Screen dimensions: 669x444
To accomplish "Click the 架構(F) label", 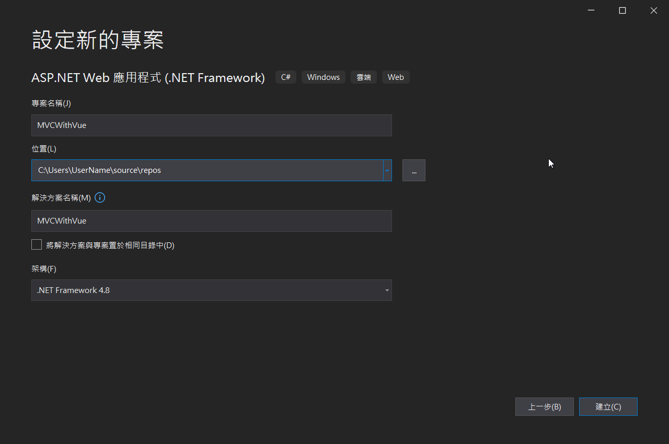I will [x=44, y=269].
